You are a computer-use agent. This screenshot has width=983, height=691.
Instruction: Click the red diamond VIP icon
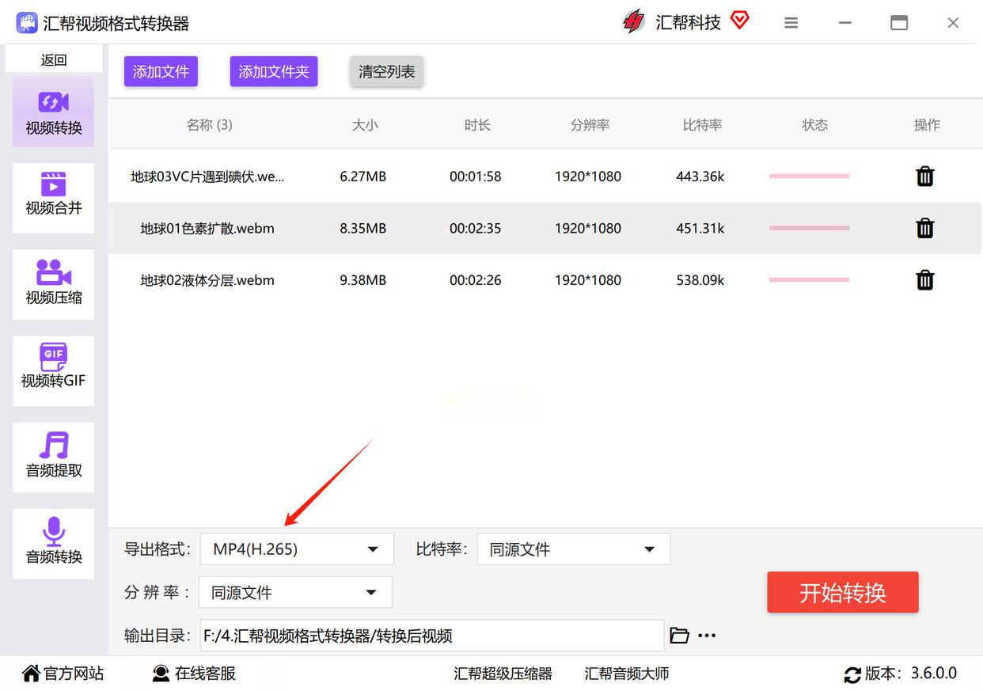[739, 21]
